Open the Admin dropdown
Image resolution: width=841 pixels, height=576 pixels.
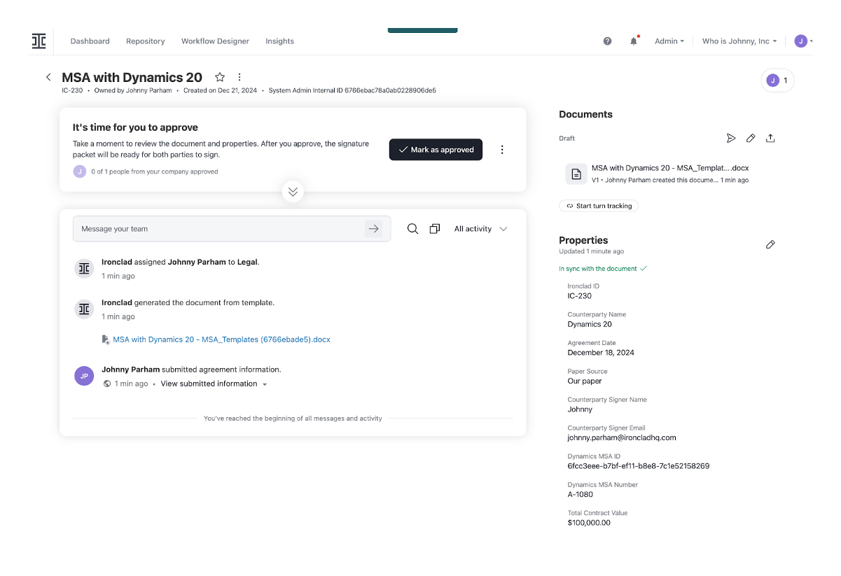pos(669,41)
